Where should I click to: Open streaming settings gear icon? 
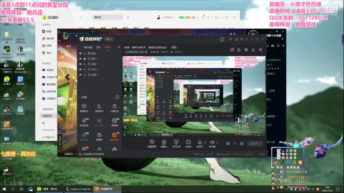242,144
